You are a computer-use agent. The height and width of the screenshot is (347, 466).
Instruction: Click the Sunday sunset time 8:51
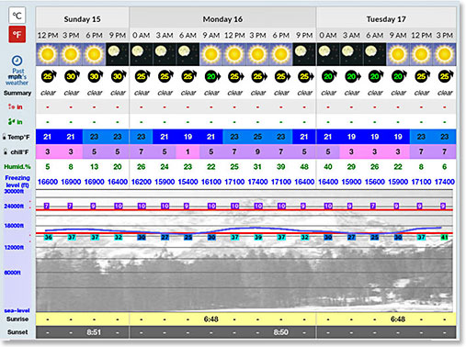[x=94, y=332]
